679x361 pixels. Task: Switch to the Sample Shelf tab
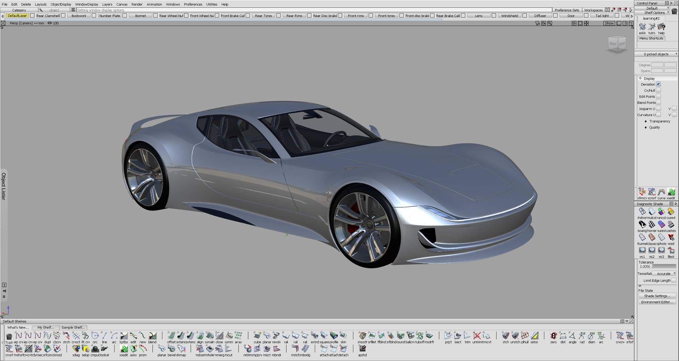click(73, 327)
